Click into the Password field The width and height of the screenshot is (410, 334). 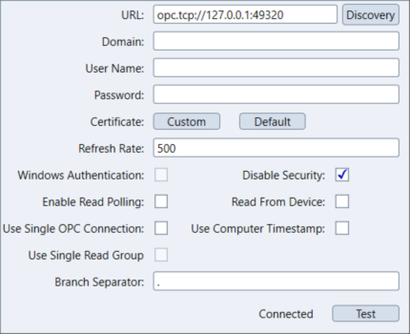[276, 95]
